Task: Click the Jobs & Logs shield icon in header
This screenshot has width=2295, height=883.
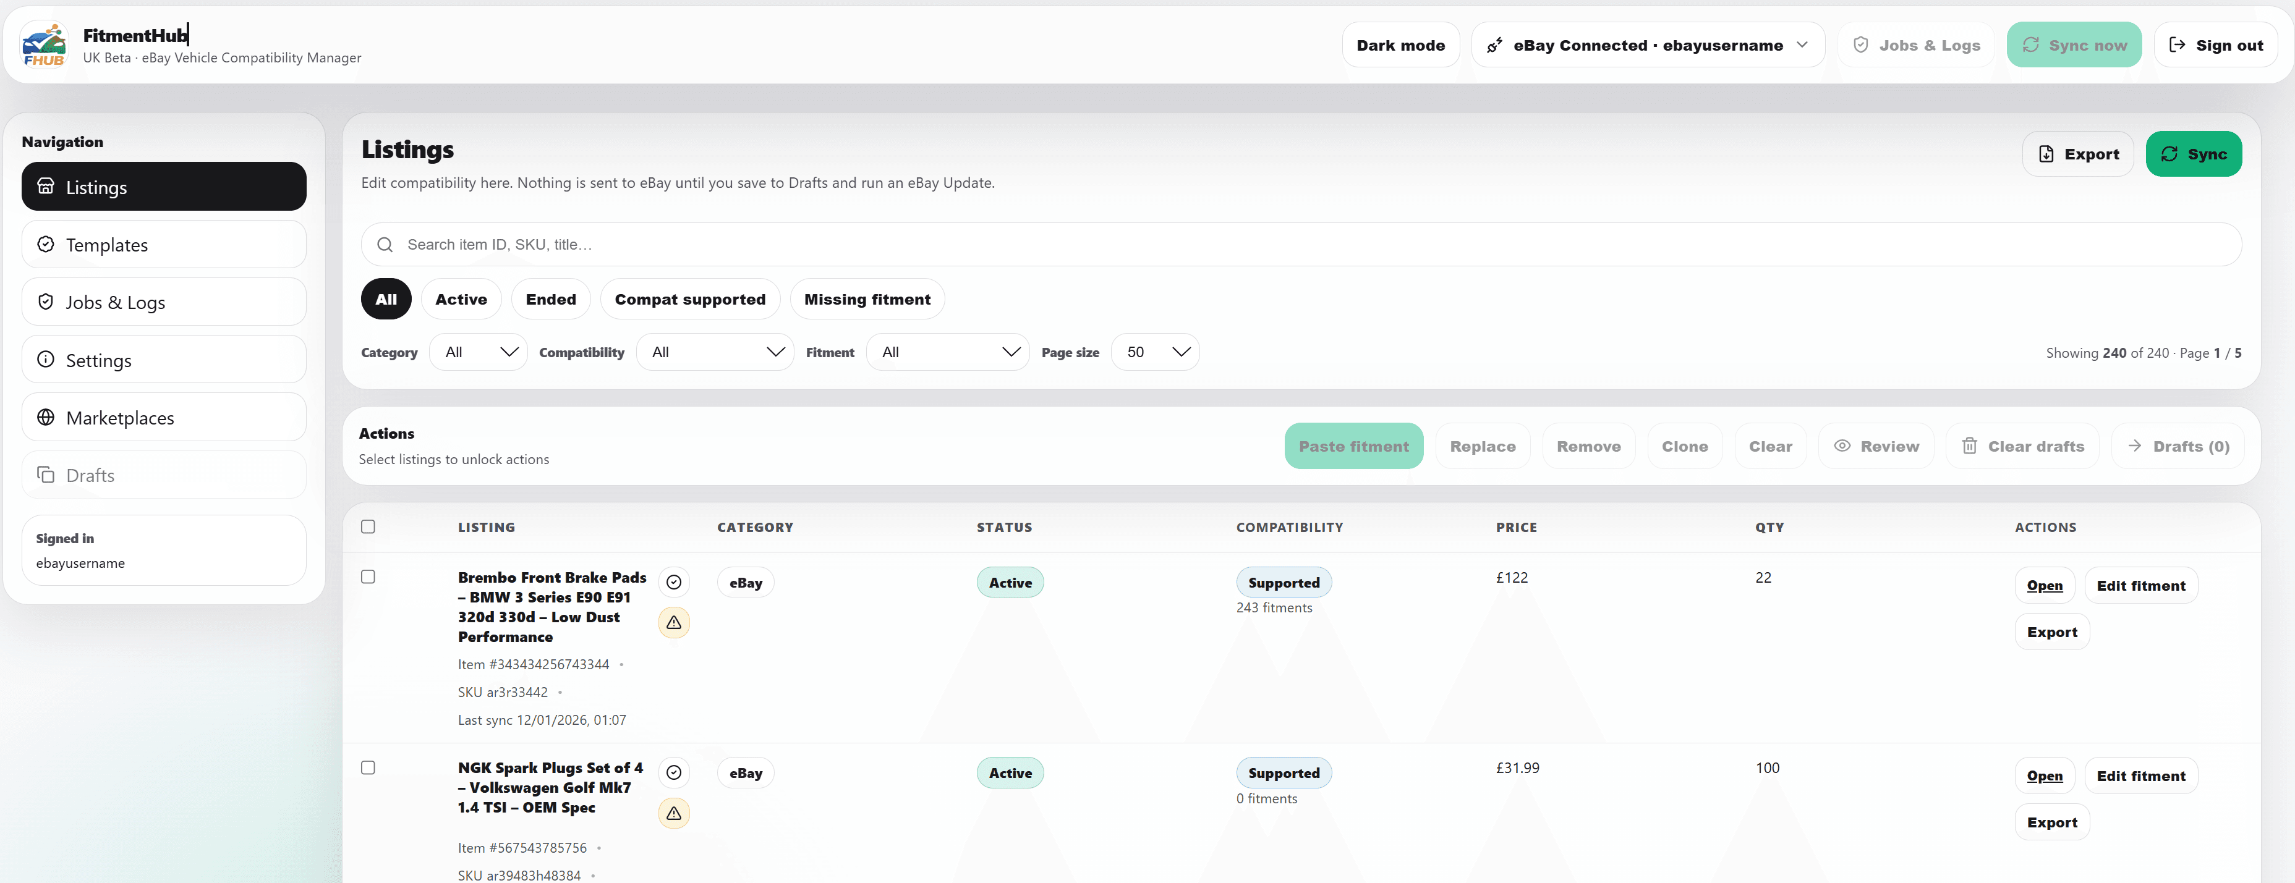Action: pyautogui.click(x=1861, y=44)
